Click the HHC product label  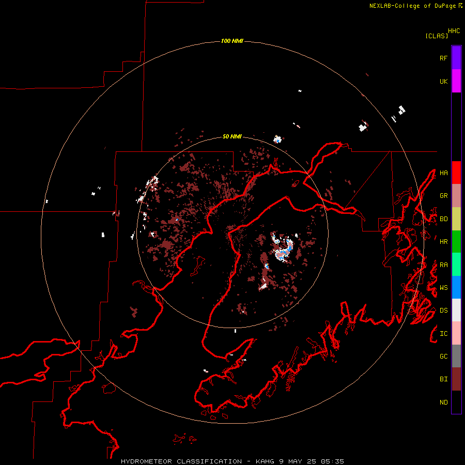point(454,31)
